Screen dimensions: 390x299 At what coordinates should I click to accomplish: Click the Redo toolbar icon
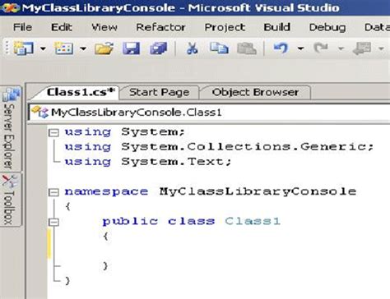321,48
